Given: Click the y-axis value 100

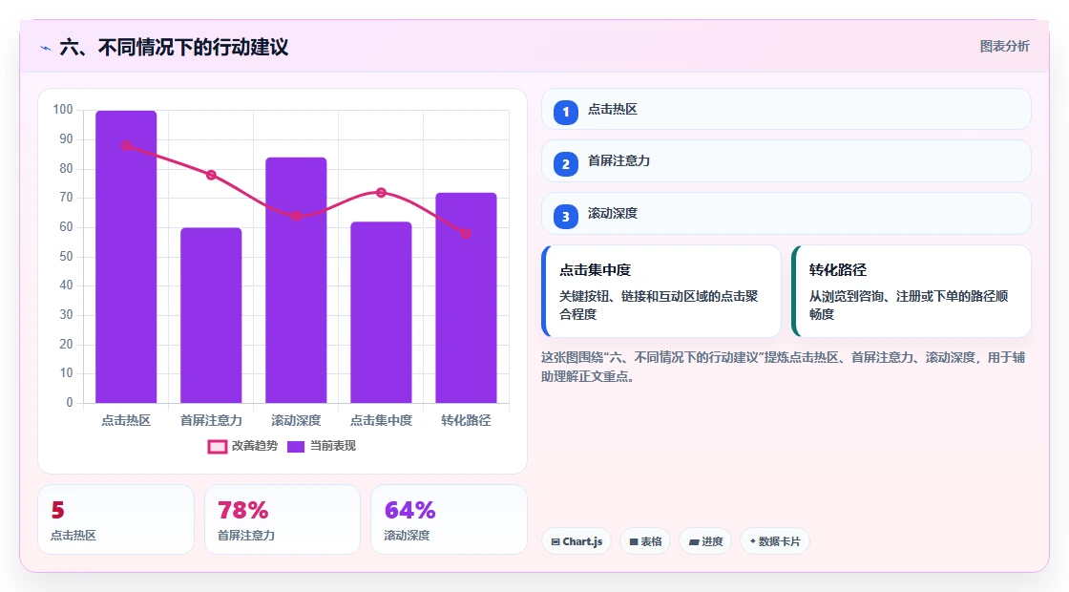Looking at the screenshot, I should pos(63,110).
